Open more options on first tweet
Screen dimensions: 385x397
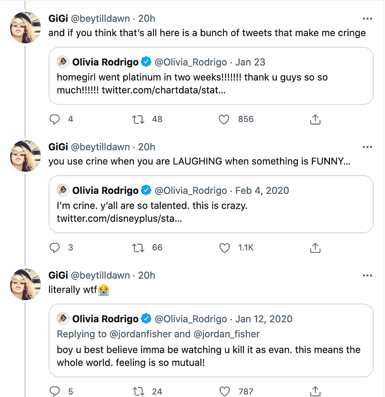click(x=367, y=19)
